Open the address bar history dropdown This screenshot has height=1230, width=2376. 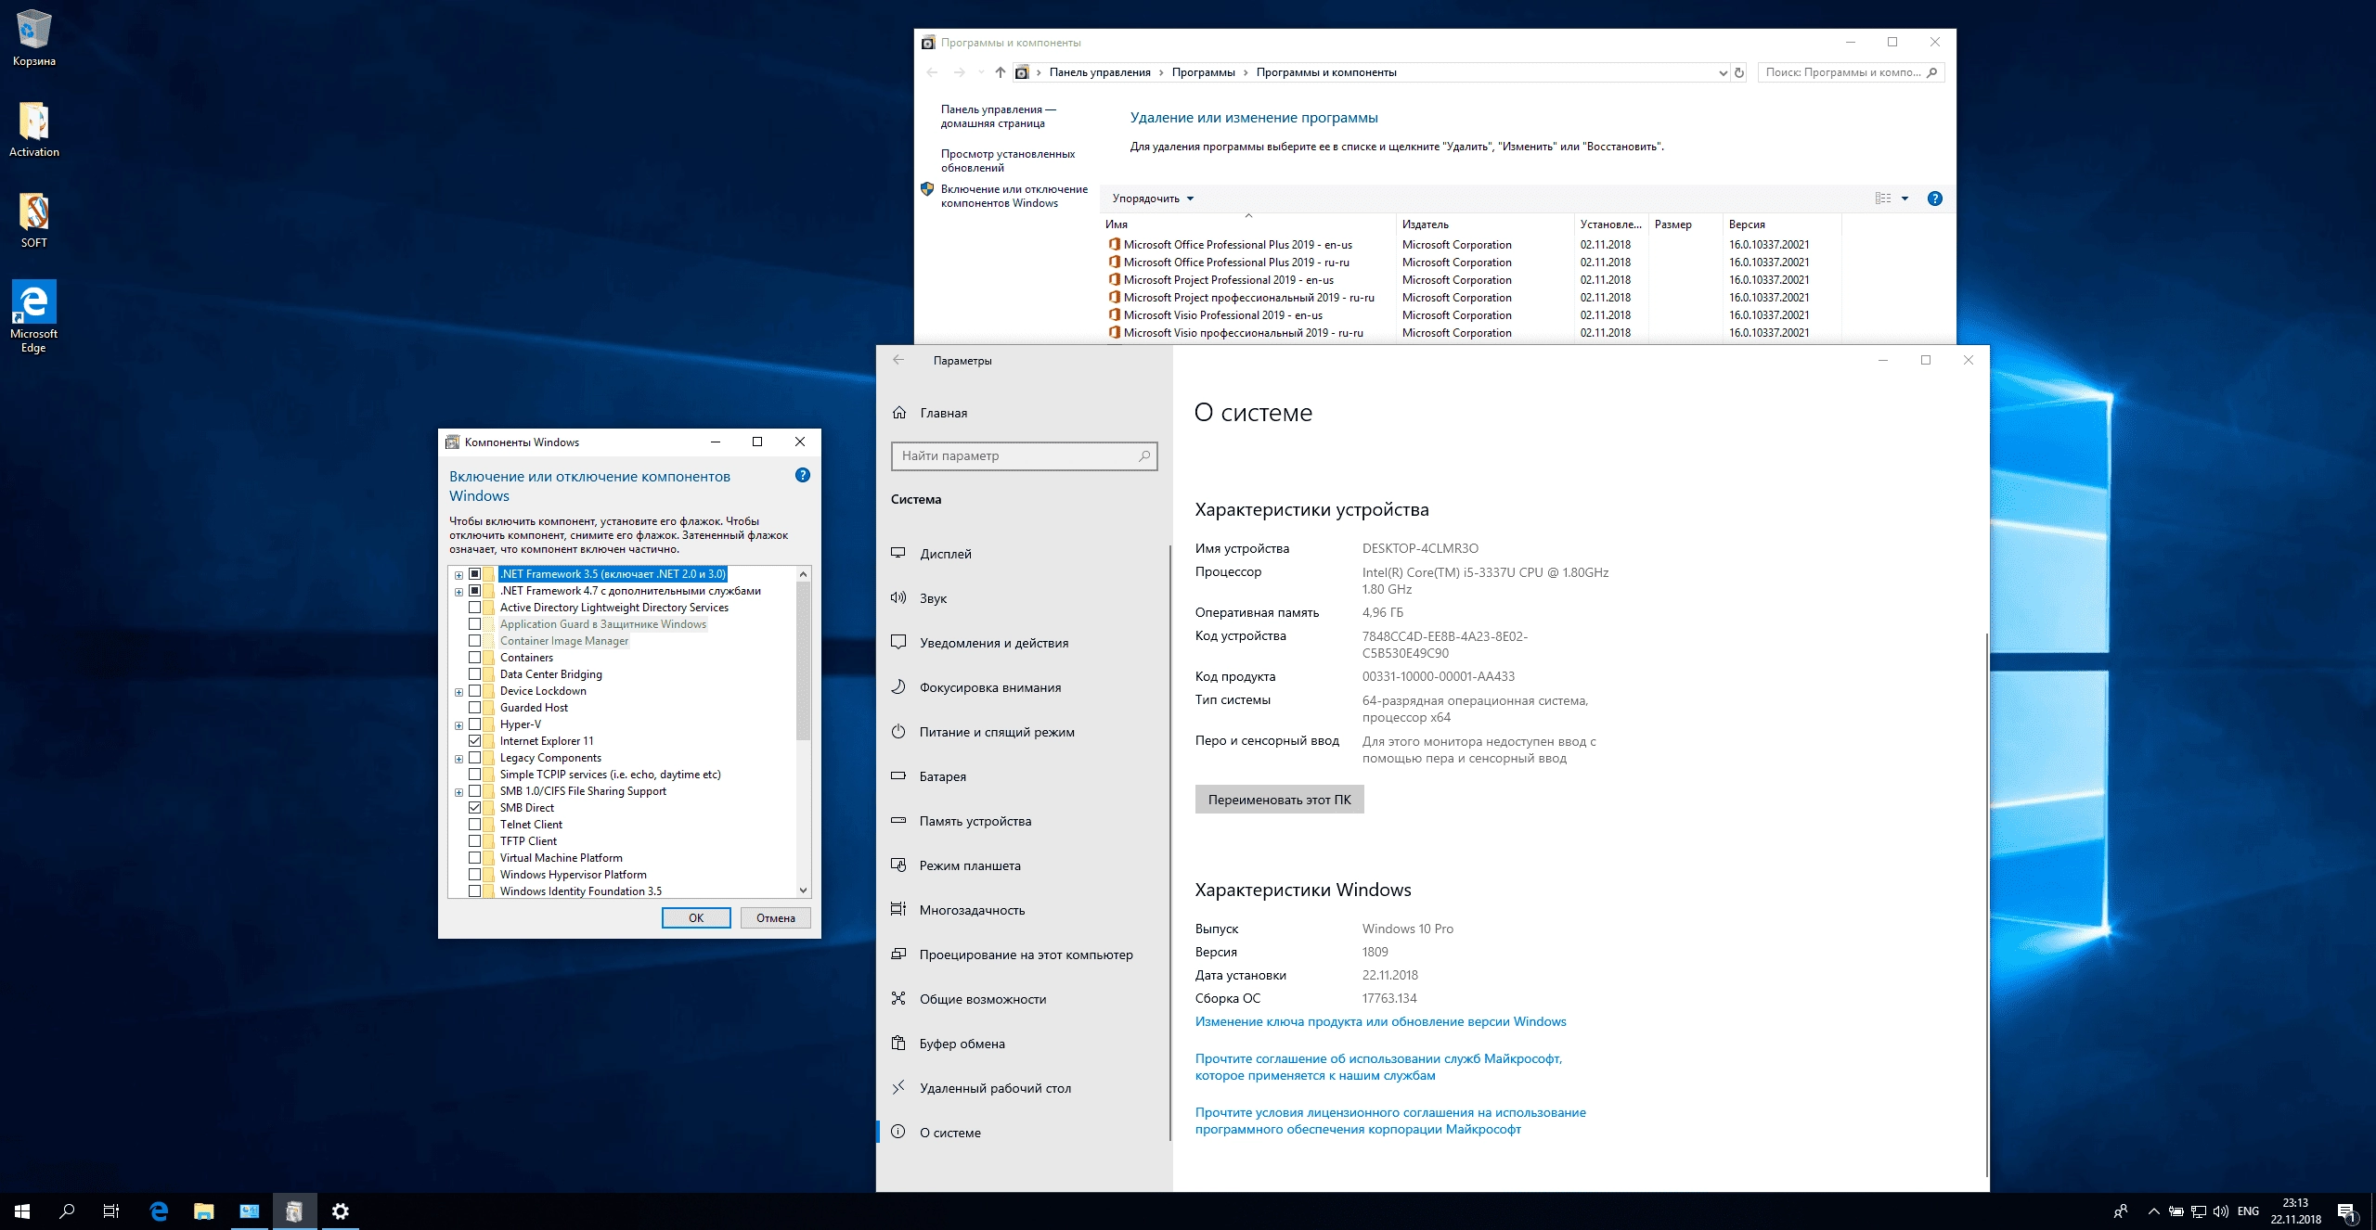click(x=1723, y=72)
